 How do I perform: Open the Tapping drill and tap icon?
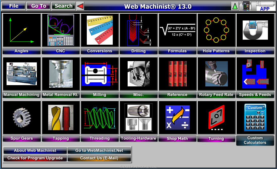61,117
